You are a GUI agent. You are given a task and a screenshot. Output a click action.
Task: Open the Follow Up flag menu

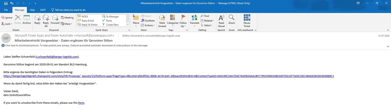click(183, 21)
